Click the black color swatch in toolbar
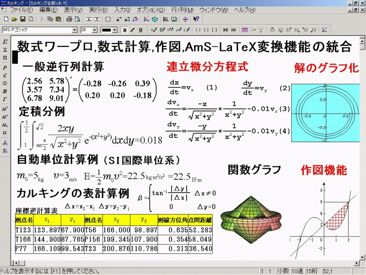The height and width of the screenshot is (275, 366). [x=107, y=30]
